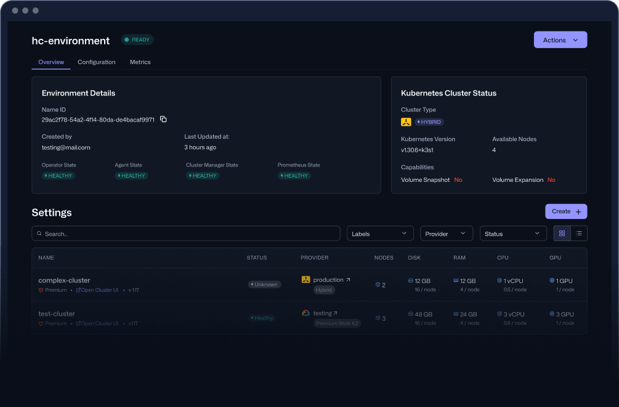
Task: Click disk icon beside 12 GB
Action: tap(411, 281)
